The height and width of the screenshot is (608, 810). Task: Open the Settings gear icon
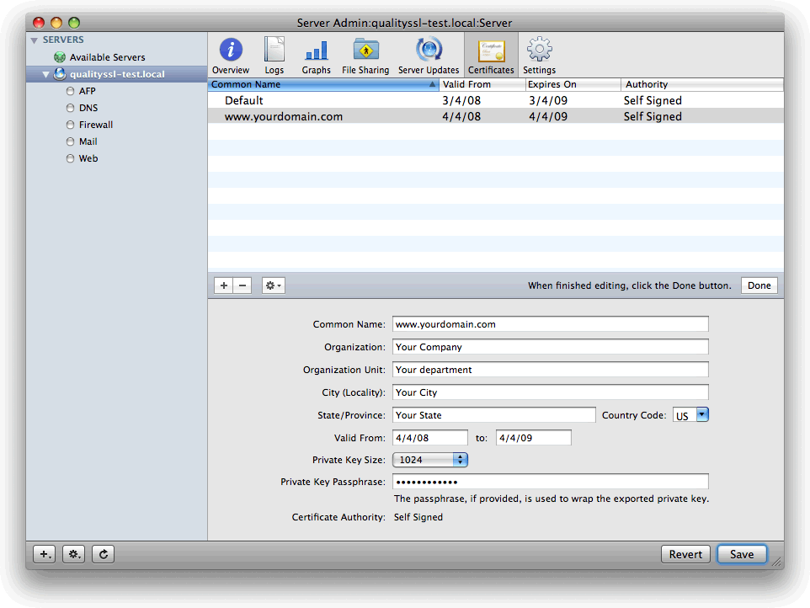point(540,50)
